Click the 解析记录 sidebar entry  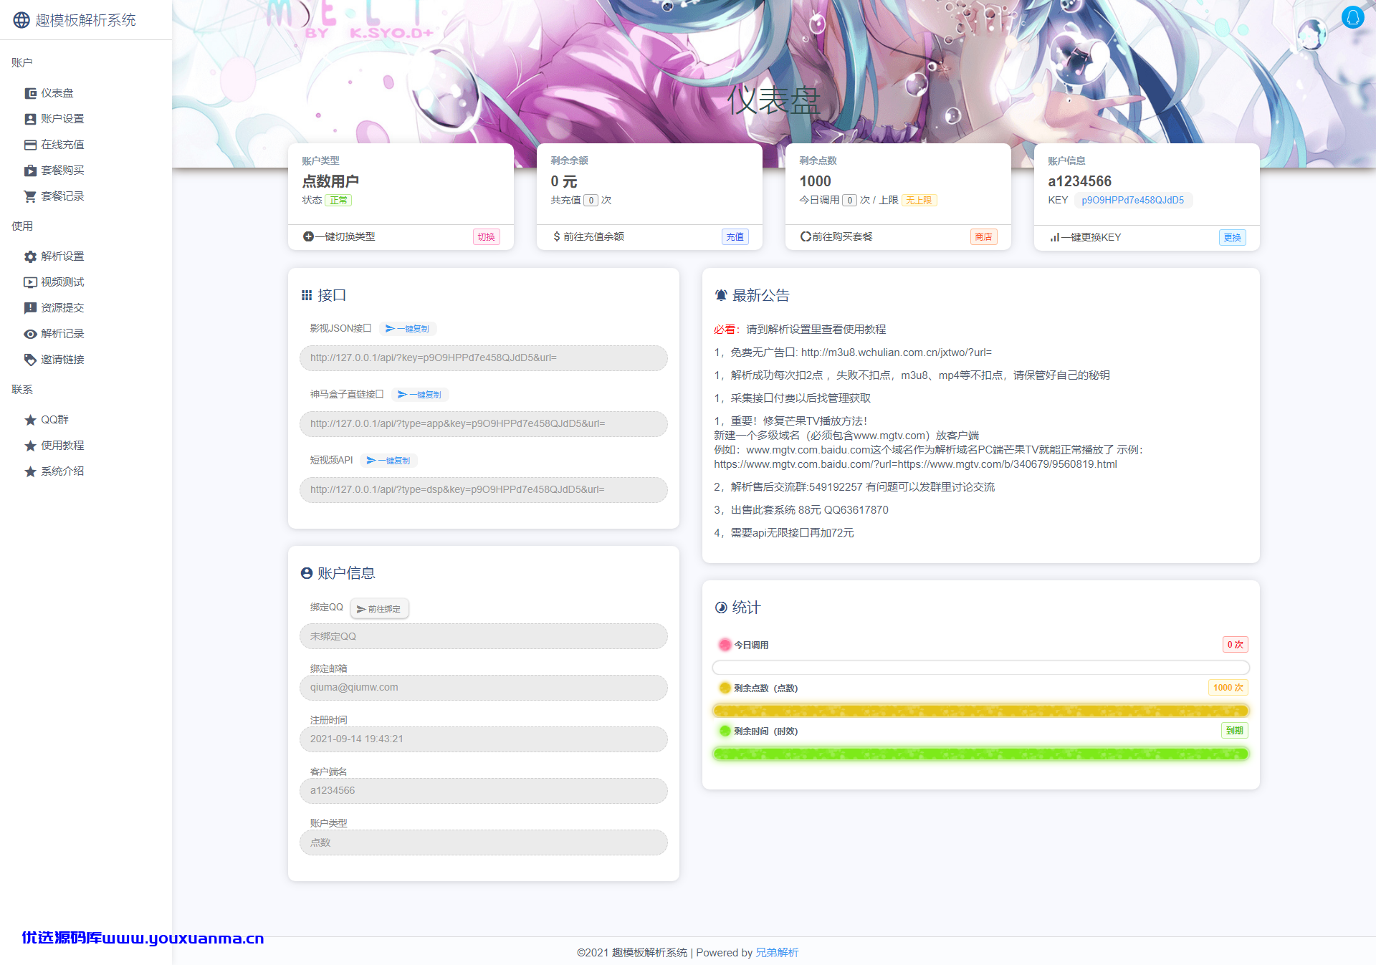pos(62,334)
